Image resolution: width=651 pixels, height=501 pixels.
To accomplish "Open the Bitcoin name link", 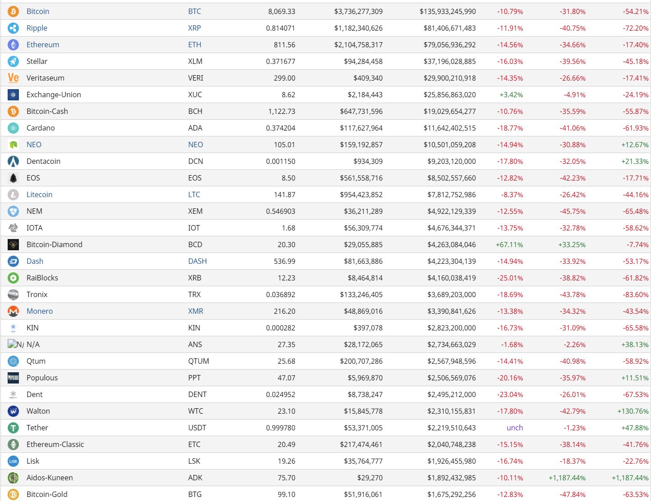I will (x=38, y=11).
